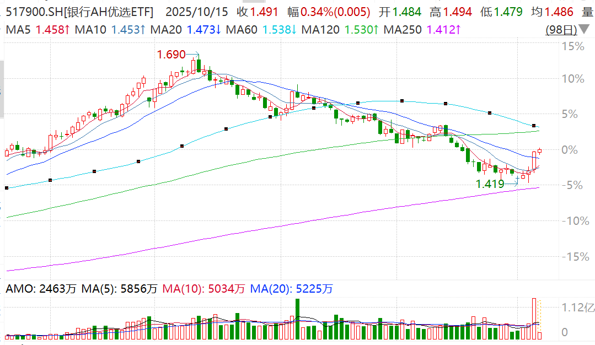Click the tallest white volume bar at right
Viewport: 595px width, 345px height.
534,319
